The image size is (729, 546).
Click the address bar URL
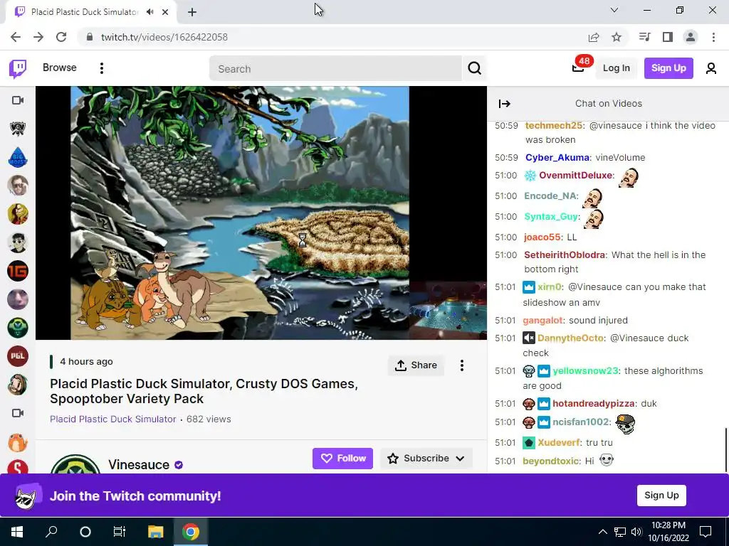(x=164, y=37)
